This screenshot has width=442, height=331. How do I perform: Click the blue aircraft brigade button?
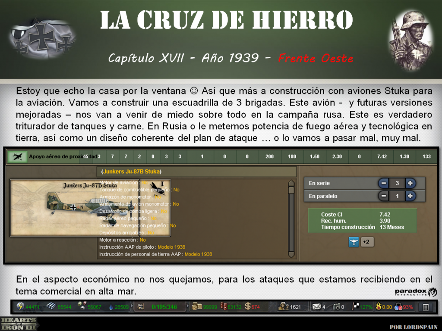point(354,242)
